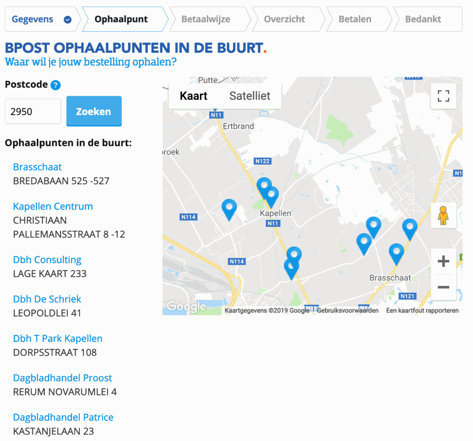Select the map pin just above Brasschaat label

tap(397, 254)
